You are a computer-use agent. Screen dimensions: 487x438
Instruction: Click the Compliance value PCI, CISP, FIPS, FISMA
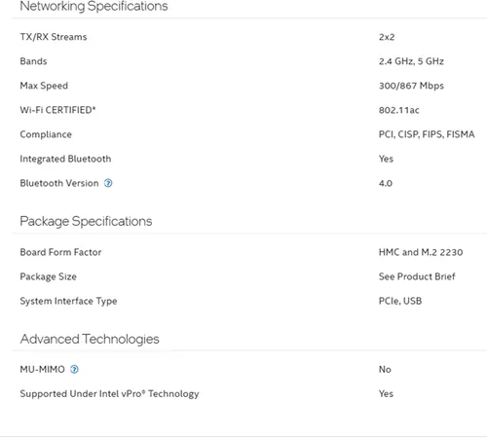[x=427, y=134]
